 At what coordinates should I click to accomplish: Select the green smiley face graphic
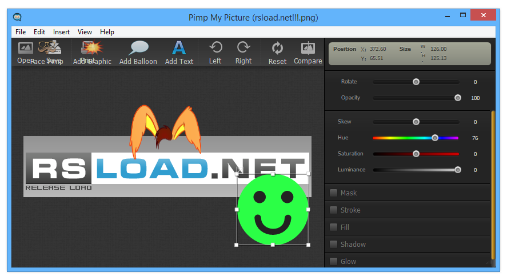[x=273, y=210]
